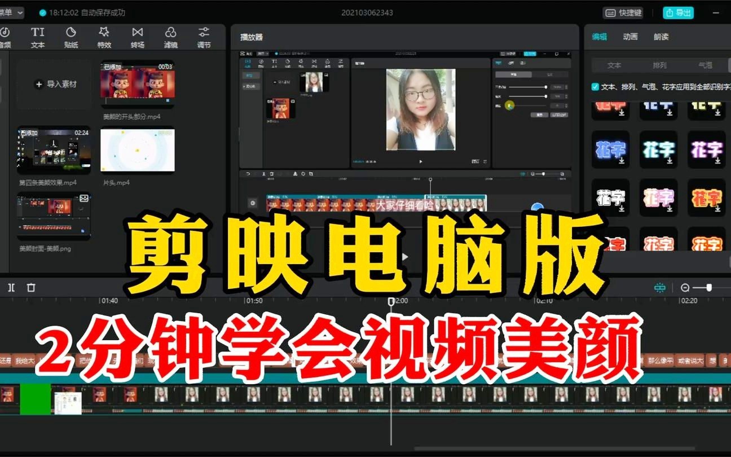Download the blue neon 花字 style
731x457 pixels.
[x=621, y=161]
